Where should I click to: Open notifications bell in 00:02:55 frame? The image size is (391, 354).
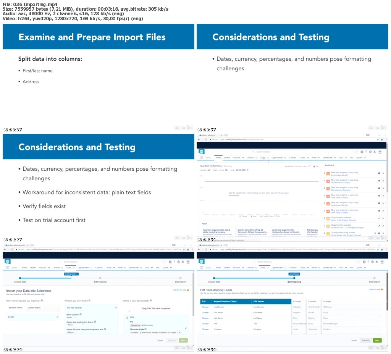click(376, 262)
